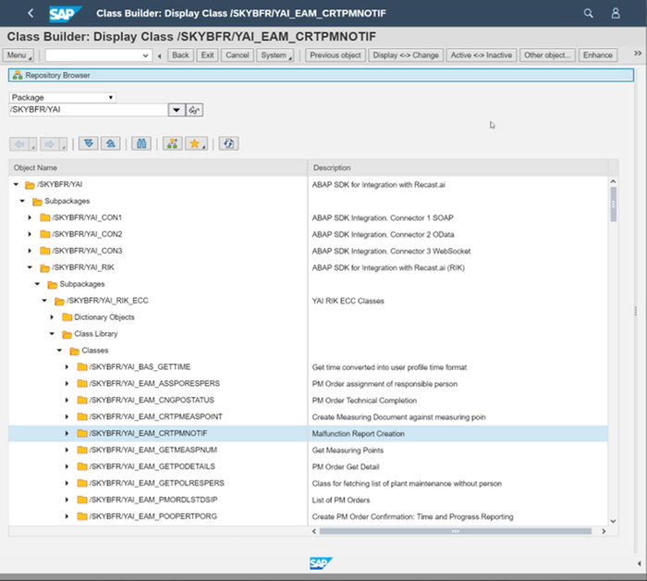Image resolution: width=647 pixels, height=581 pixels.
Task: Click the expand all nodes icon
Action: point(89,143)
